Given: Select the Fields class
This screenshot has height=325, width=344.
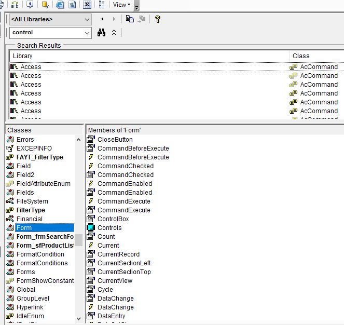Looking at the screenshot, I should pyautogui.click(x=25, y=193).
